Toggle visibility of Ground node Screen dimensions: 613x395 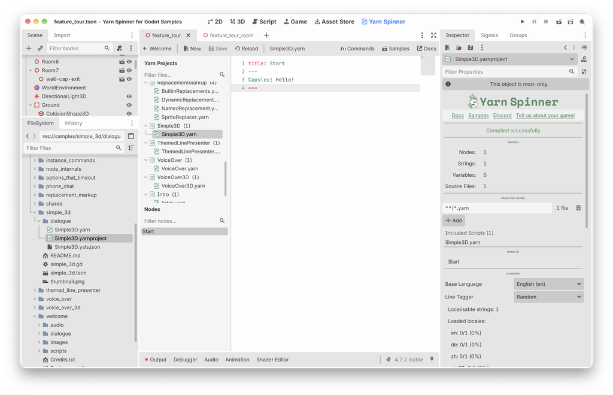click(x=129, y=105)
